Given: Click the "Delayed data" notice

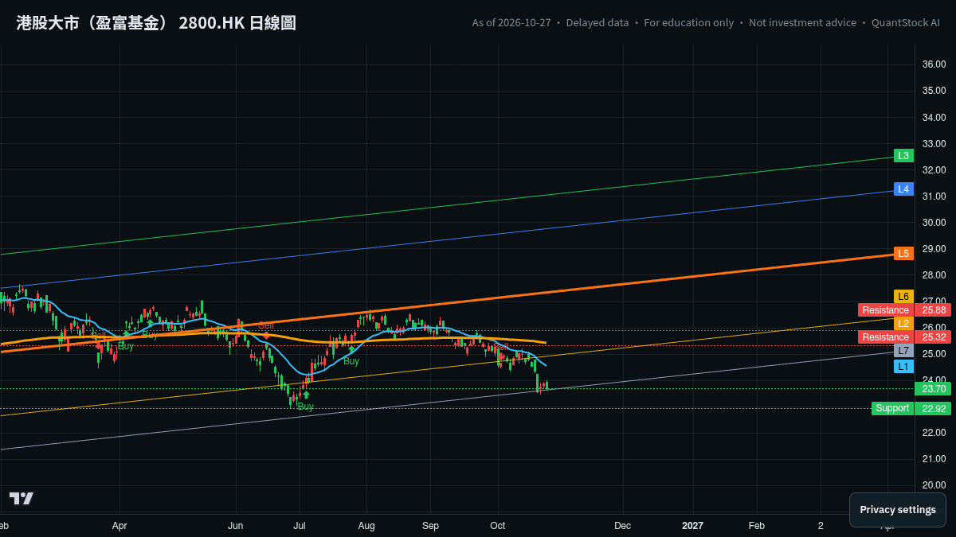Looking at the screenshot, I should tap(597, 22).
